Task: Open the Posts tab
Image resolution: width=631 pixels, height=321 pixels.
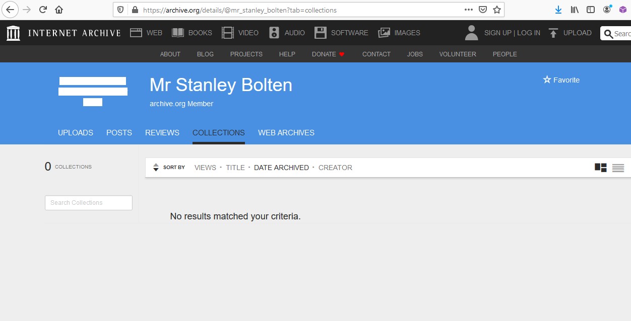Action: coord(119,133)
